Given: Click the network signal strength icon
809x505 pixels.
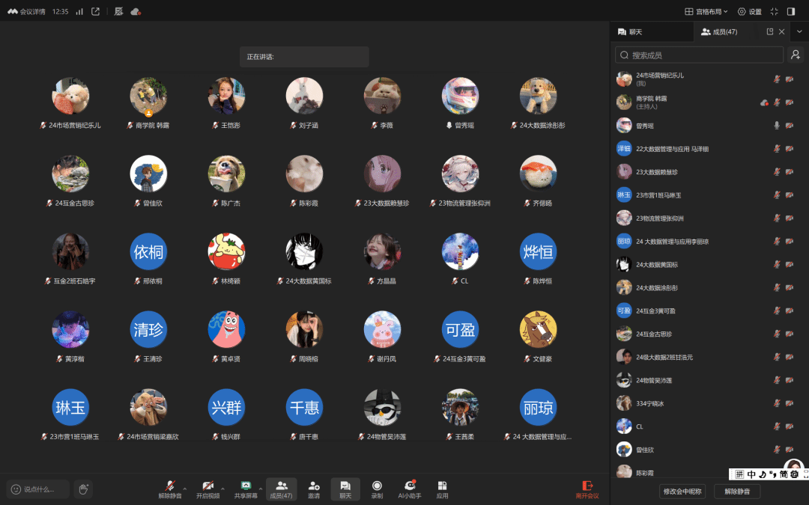Looking at the screenshot, I should click(x=79, y=11).
